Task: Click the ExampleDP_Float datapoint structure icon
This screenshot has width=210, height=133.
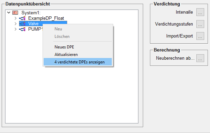Action: [22, 18]
